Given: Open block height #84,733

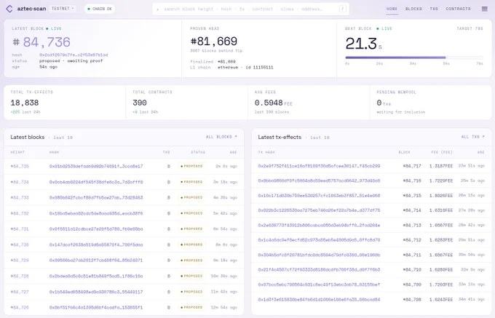Looking at the screenshot, I should tap(20, 197).
